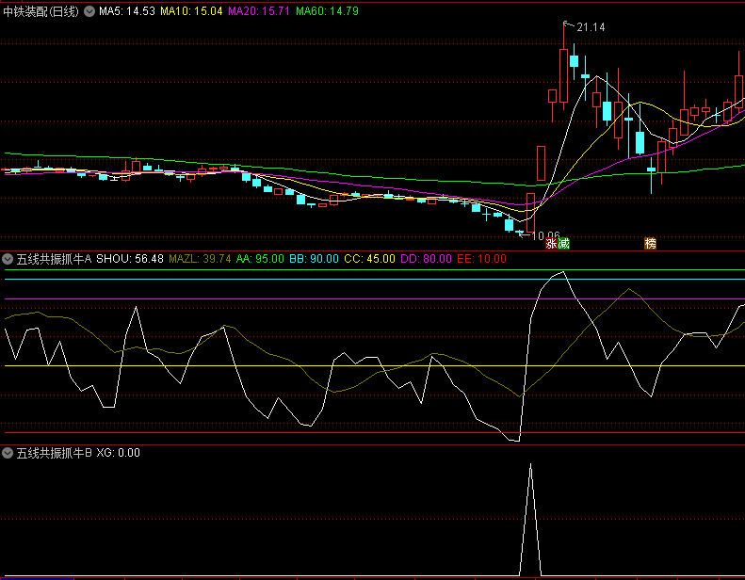The image size is (745, 580).
Task: Click the 21.14 high price label
Action: click(x=591, y=27)
